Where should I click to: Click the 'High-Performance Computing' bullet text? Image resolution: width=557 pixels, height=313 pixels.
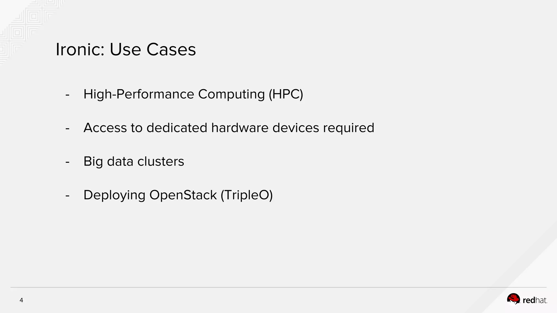(x=174, y=94)
